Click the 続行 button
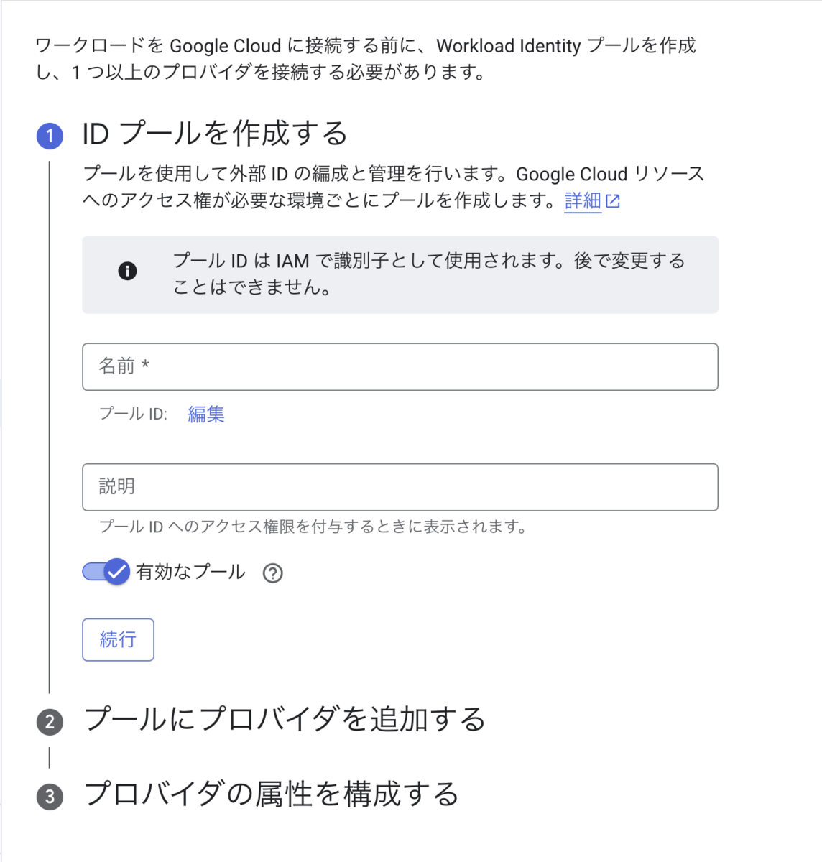 118,639
